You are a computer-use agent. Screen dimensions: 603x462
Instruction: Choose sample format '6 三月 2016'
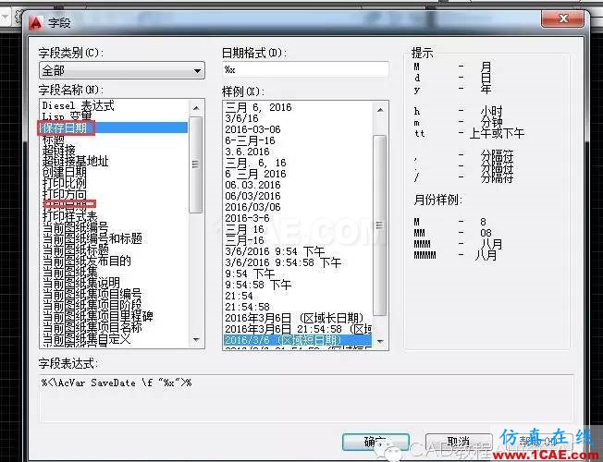(256, 174)
